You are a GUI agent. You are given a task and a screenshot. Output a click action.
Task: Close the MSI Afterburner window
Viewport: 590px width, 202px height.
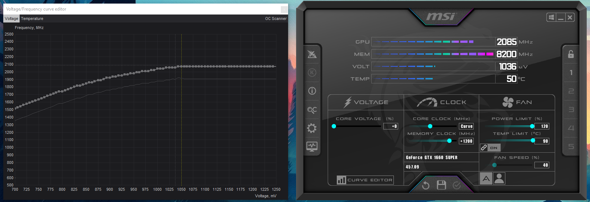(570, 17)
